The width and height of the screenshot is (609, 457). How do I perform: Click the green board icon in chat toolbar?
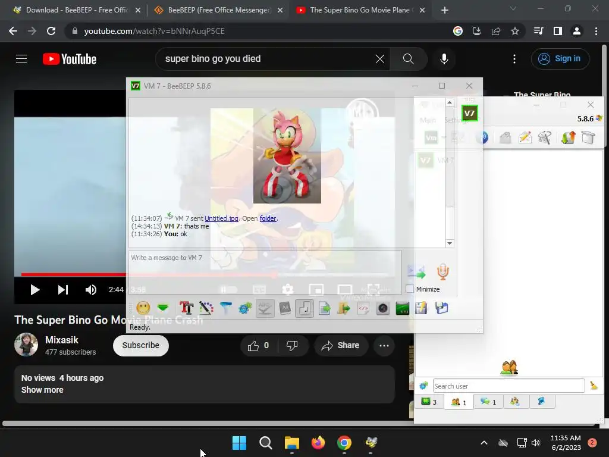pos(403,309)
